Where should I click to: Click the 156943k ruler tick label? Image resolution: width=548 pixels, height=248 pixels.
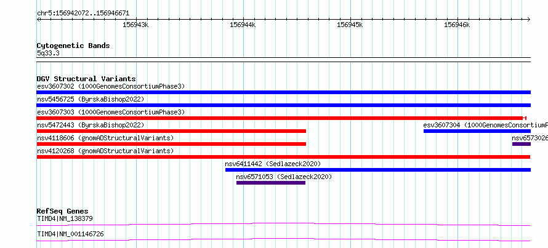pos(135,25)
